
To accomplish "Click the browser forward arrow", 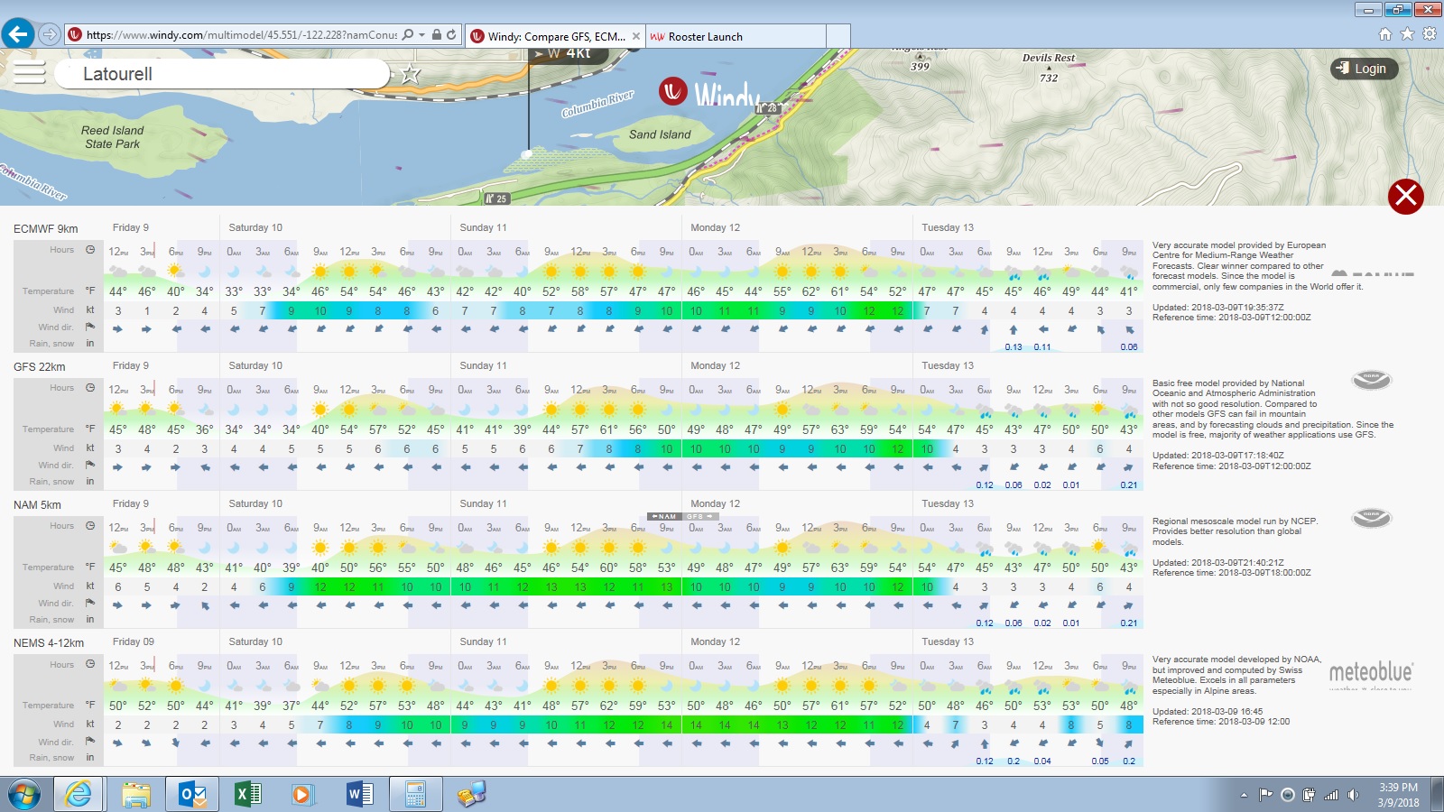I will click(50, 35).
